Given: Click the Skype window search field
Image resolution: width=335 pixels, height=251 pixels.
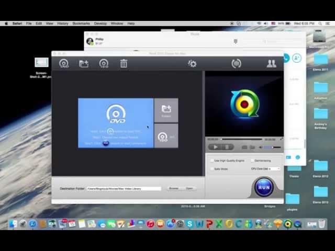Looking at the screenshot, I should click(x=272, y=41).
